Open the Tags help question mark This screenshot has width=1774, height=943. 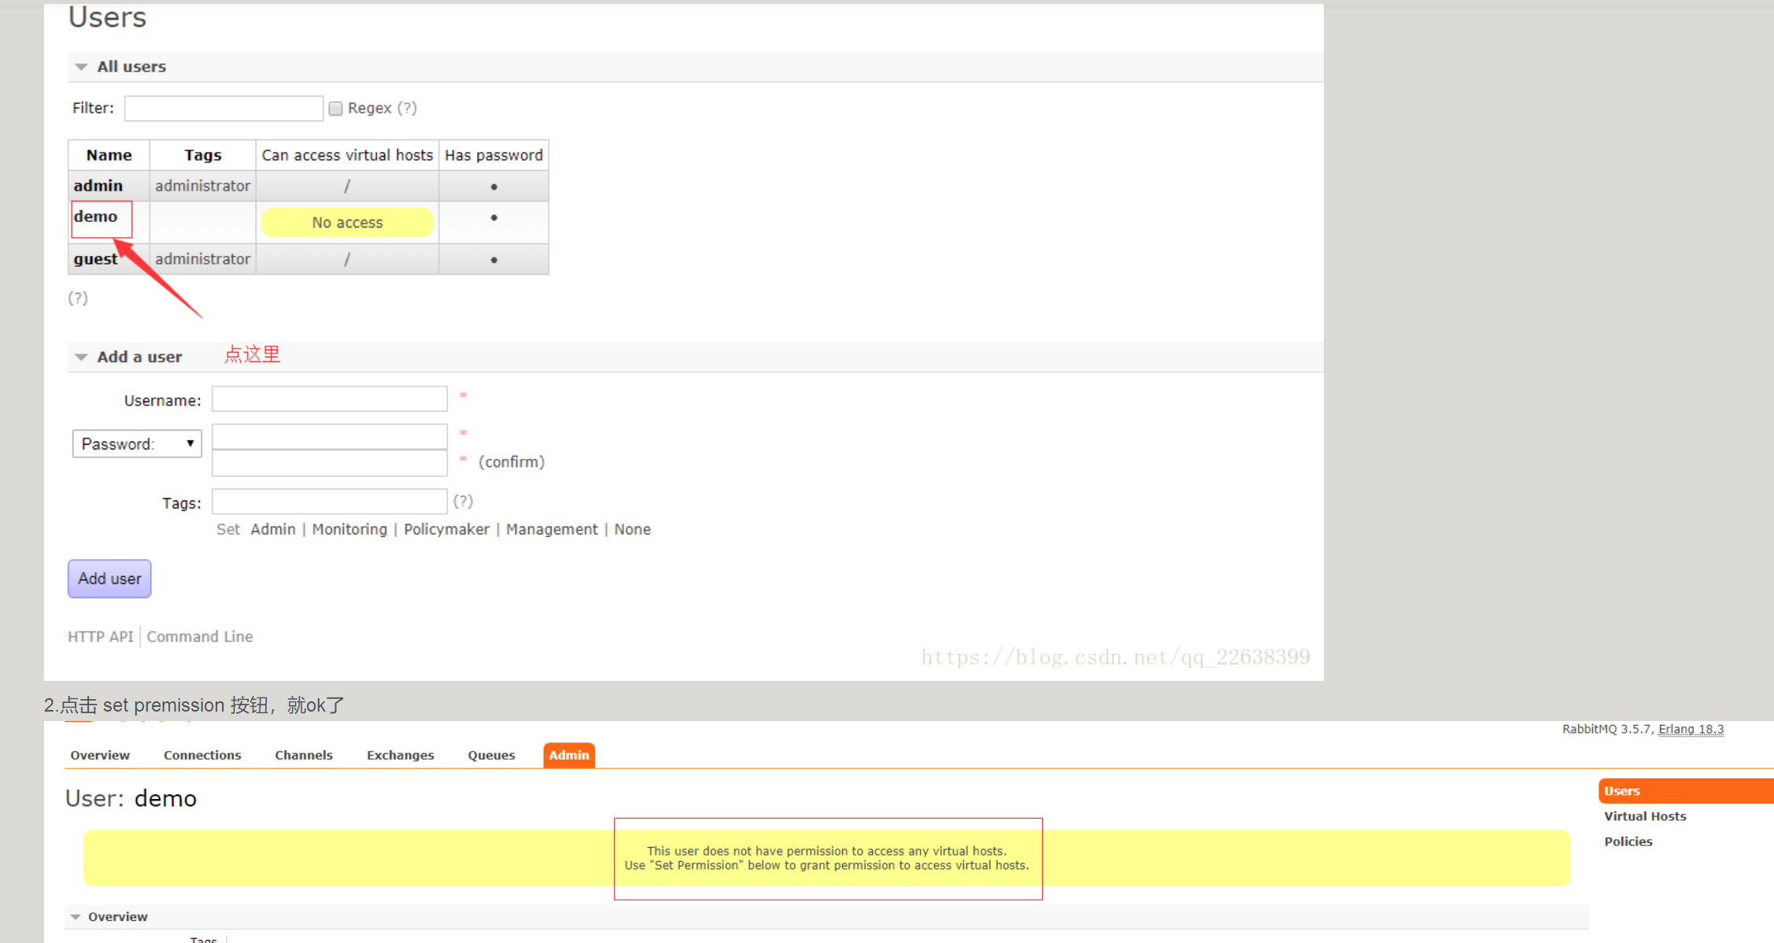(x=463, y=501)
